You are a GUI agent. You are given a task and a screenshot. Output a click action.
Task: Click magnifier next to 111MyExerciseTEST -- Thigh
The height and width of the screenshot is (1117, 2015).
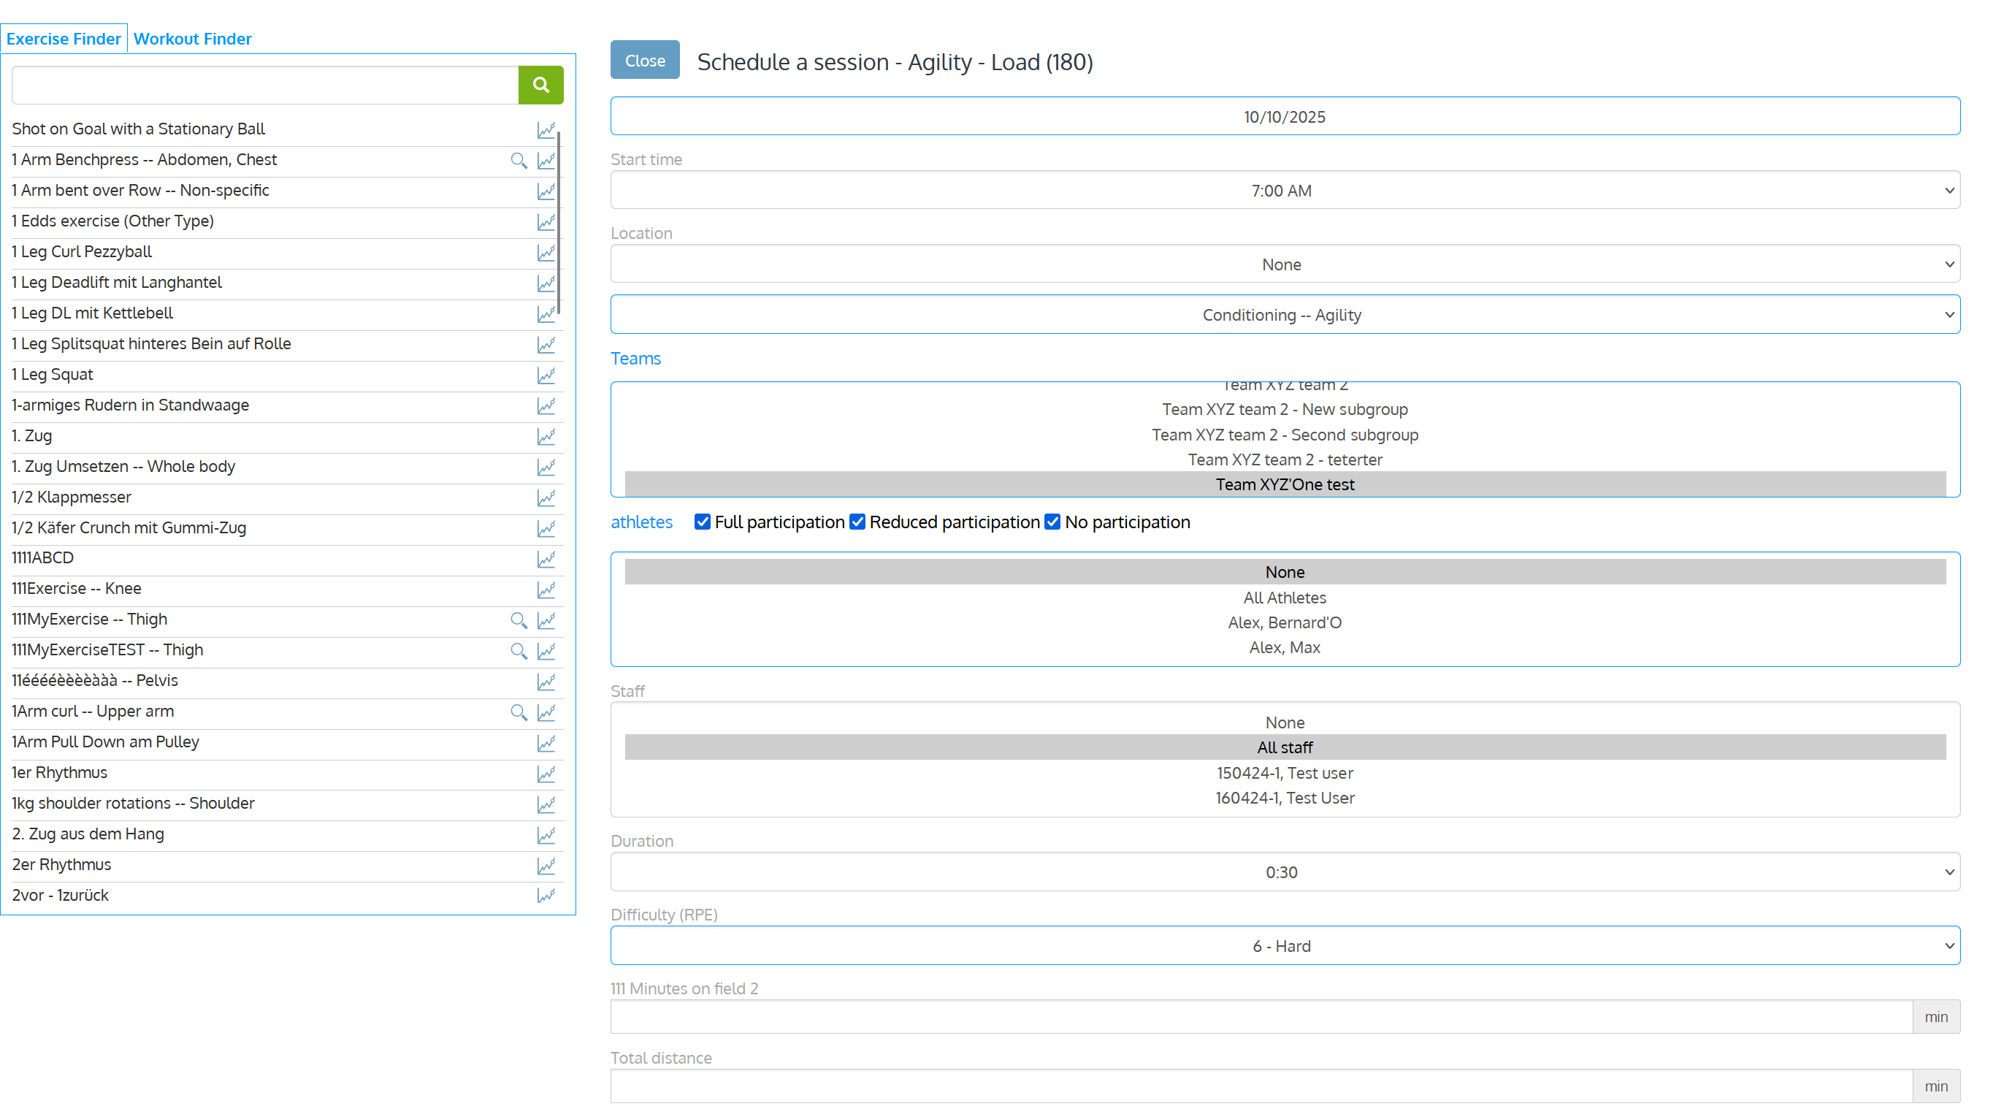[x=518, y=651]
